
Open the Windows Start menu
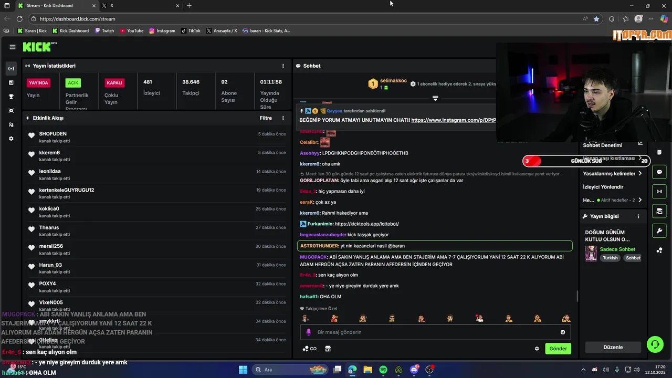pos(243,370)
